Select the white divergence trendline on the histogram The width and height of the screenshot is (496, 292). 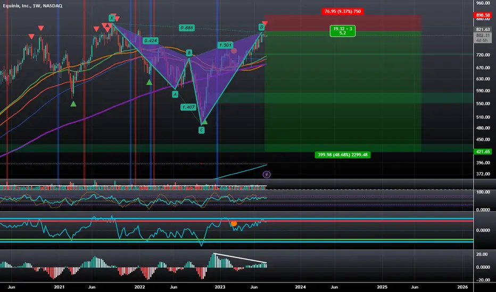click(241, 258)
